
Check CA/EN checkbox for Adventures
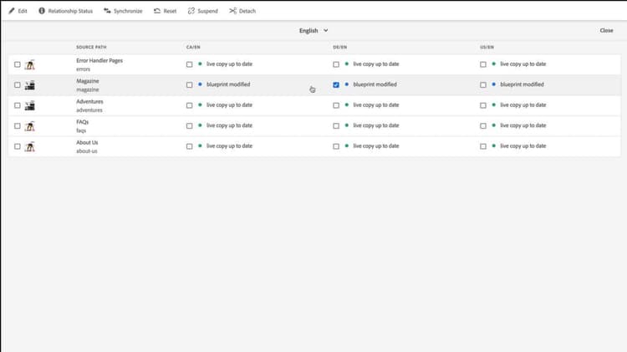(x=189, y=105)
